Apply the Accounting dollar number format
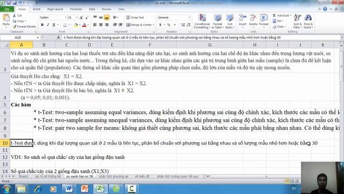This screenshot has width=344, height=194. coord(160,25)
